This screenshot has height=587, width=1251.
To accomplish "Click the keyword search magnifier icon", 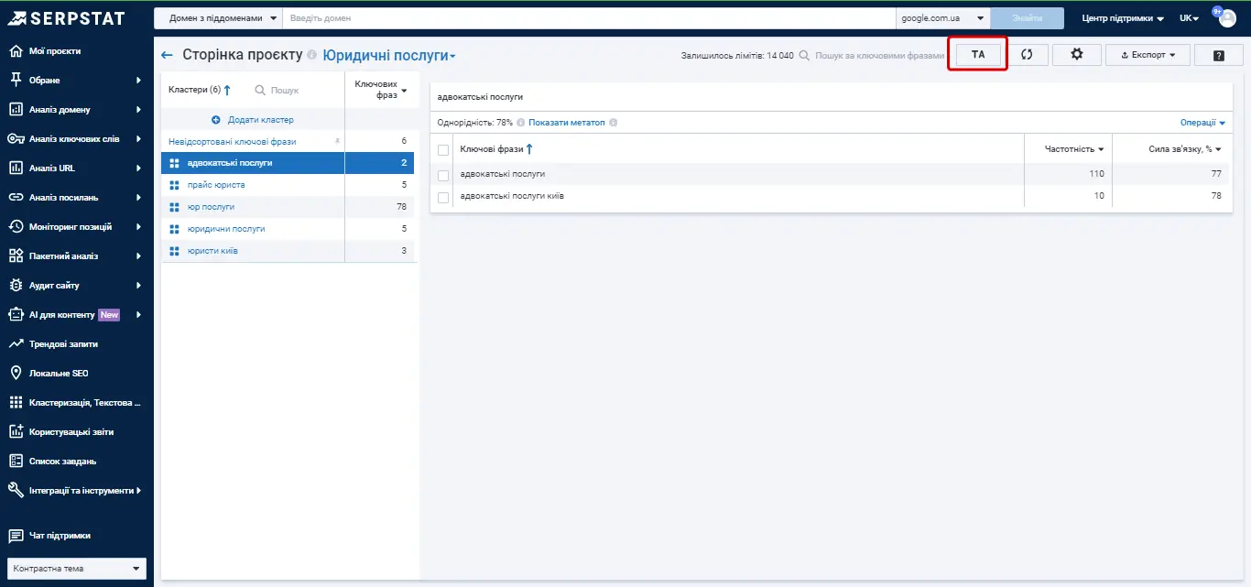I will coord(804,55).
